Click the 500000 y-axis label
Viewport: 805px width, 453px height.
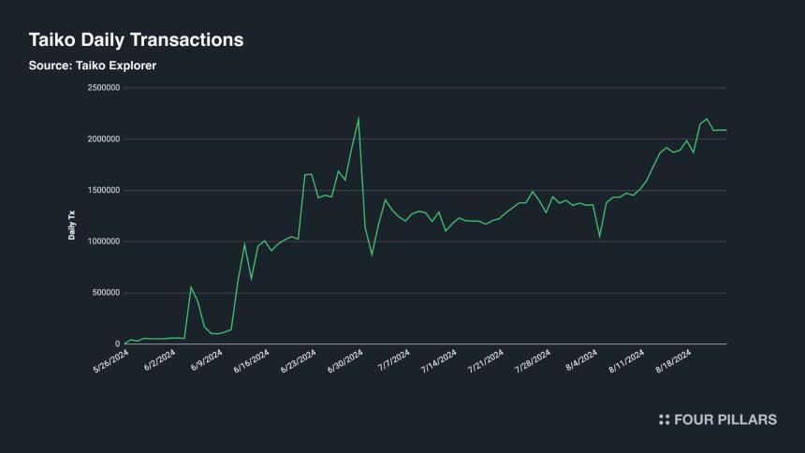(106, 293)
